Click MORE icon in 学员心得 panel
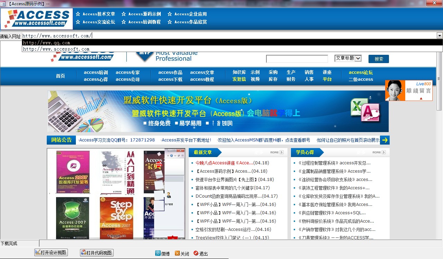Screen dimensions: 443x259 point(379,152)
